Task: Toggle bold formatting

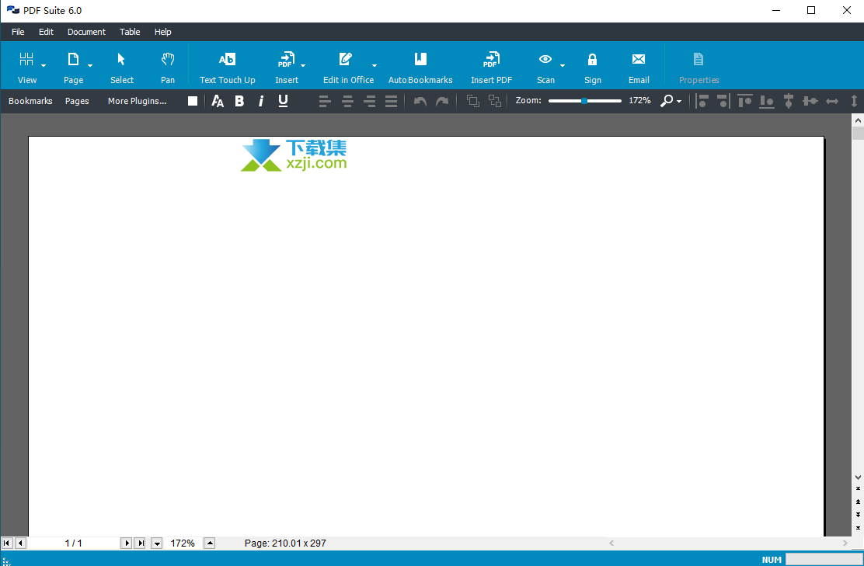Action: 239,101
